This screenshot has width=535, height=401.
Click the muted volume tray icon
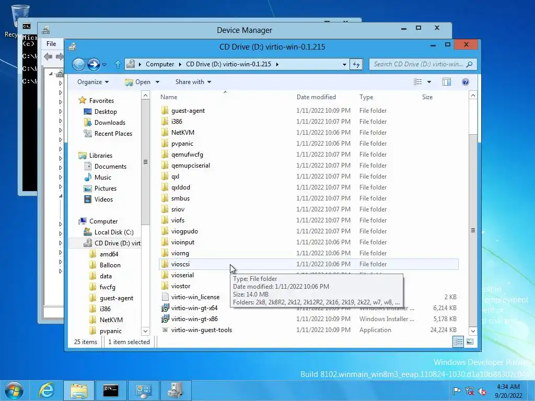482,391
